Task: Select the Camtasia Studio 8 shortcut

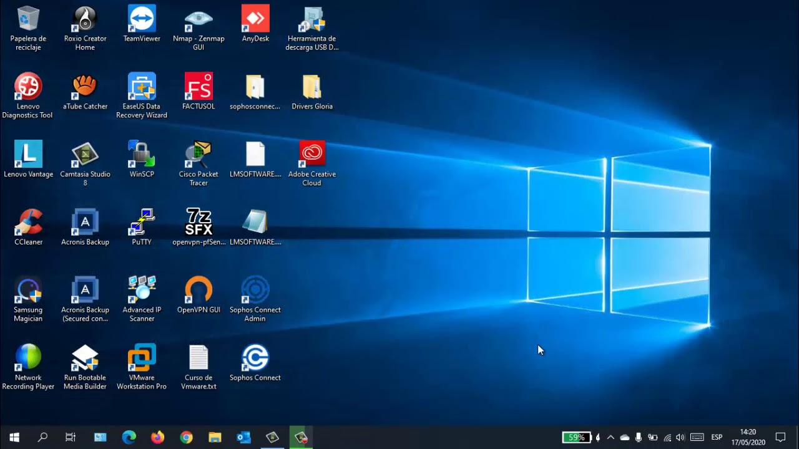Action: (85, 164)
